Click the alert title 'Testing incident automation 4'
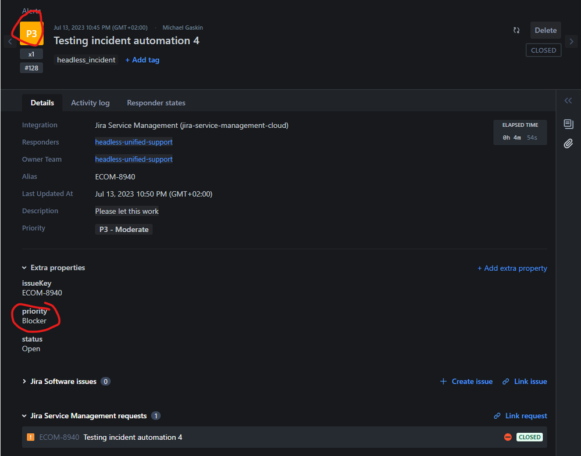Viewport: 581px width, 456px height. (126, 41)
